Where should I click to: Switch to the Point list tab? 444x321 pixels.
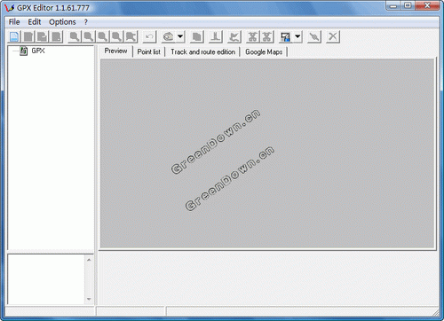pyautogui.click(x=148, y=52)
